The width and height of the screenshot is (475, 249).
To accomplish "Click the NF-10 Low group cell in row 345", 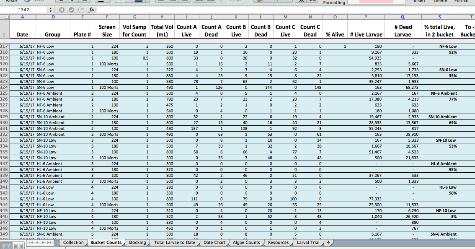I will tap(53, 211).
